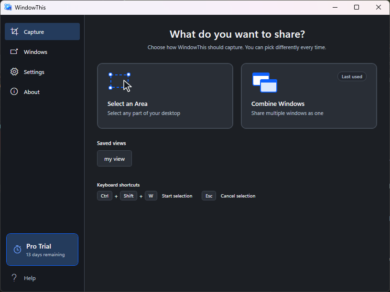
Task: Click 'Select any part of your desktop' text
Action: (x=144, y=113)
